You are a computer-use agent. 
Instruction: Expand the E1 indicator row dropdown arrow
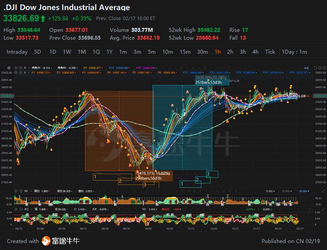point(29,72)
